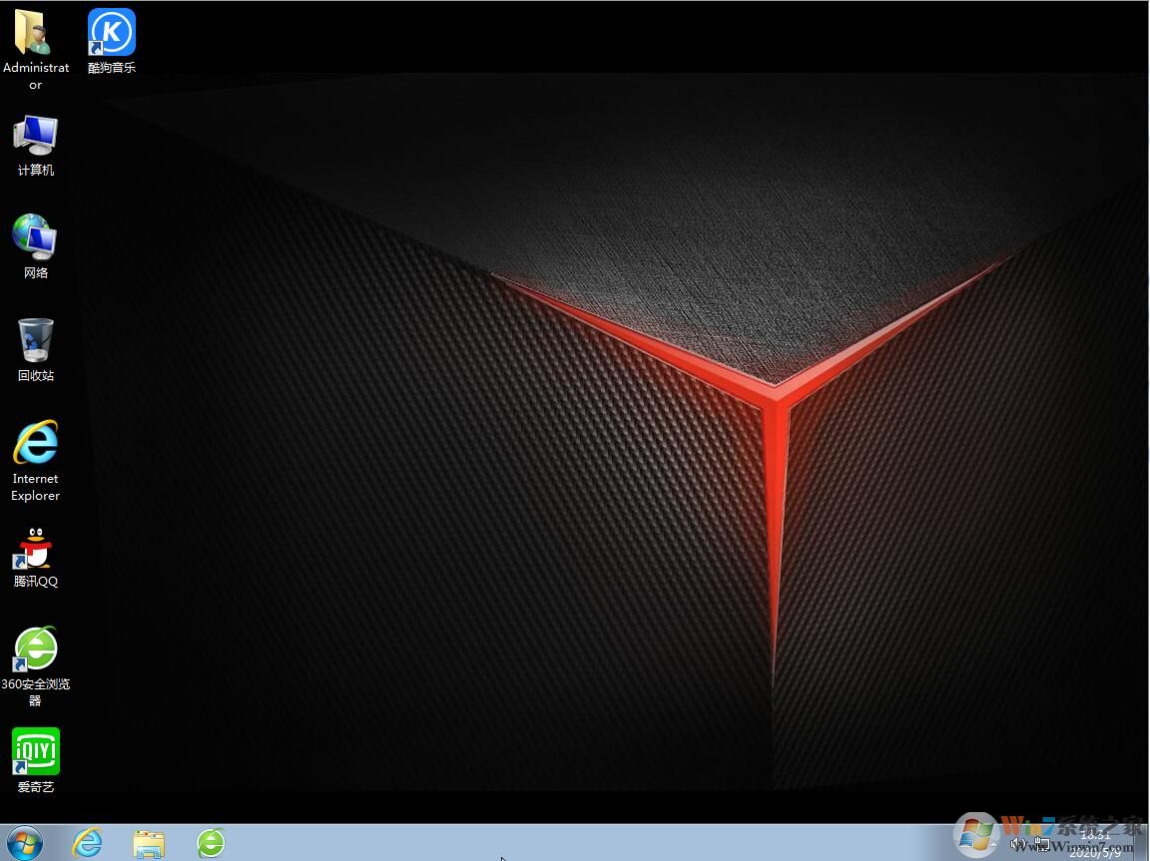Launch the 爱奇艺 (iQIYI) player
The width and height of the screenshot is (1150, 861).
point(35,751)
